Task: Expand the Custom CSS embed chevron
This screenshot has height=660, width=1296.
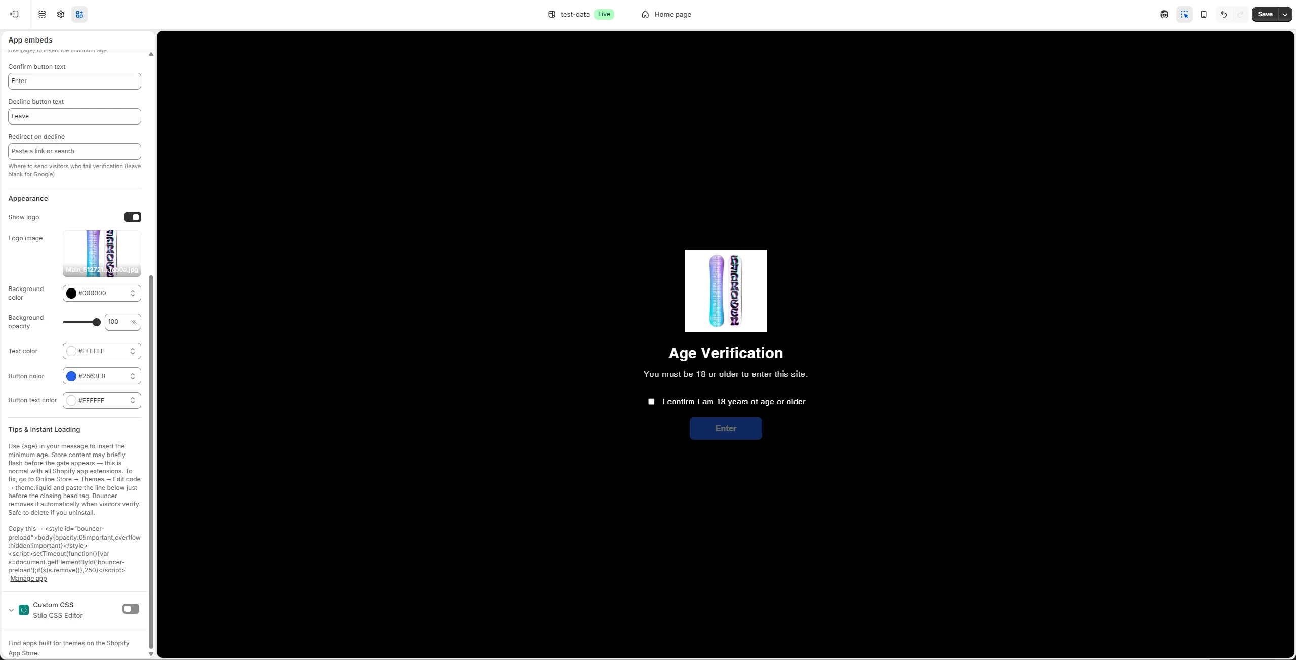Action: [11, 610]
